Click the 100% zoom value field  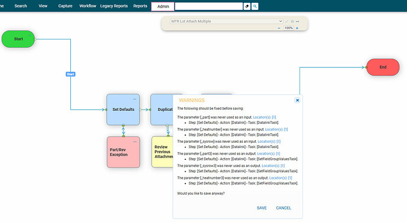click(x=289, y=28)
